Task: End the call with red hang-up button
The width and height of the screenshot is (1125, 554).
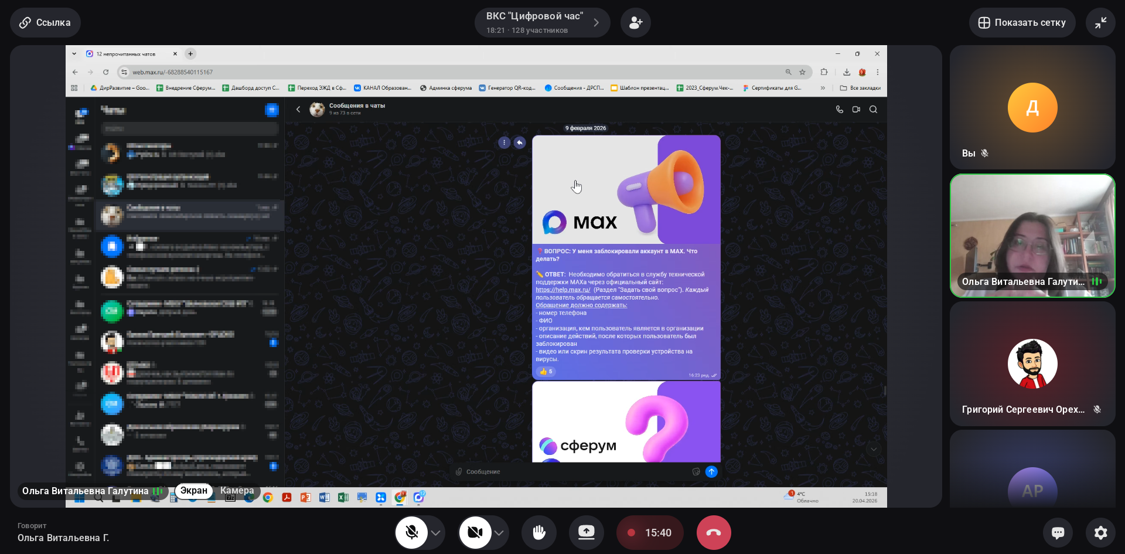Action: (713, 532)
